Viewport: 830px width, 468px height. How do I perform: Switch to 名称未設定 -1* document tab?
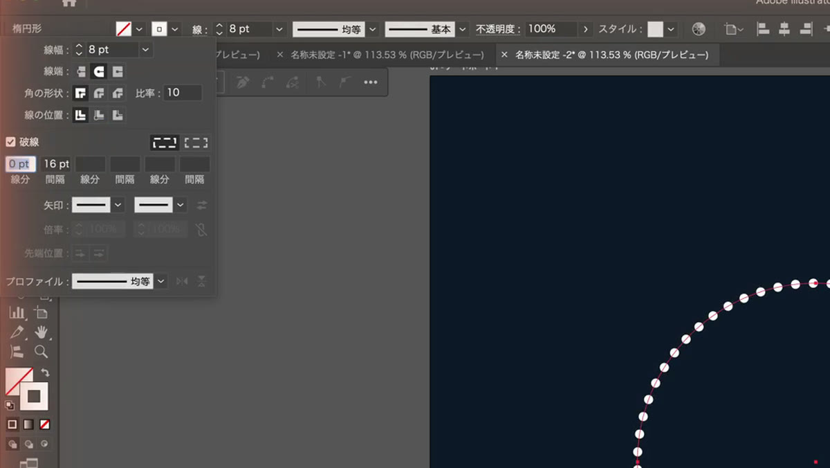coord(387,55)
